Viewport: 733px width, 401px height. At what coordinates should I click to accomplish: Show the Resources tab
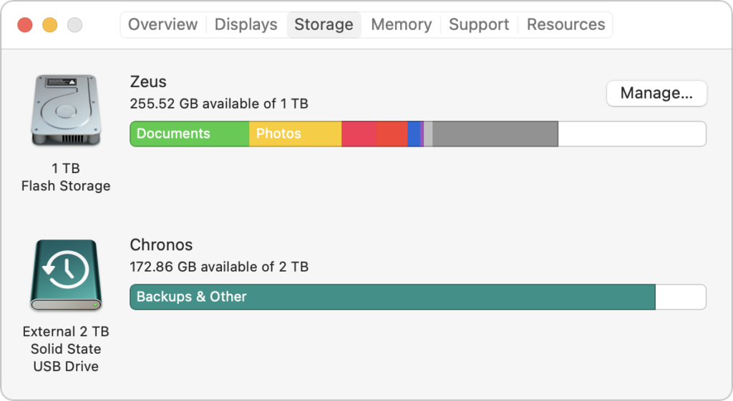pyautogui.click(x=565, y=24)
